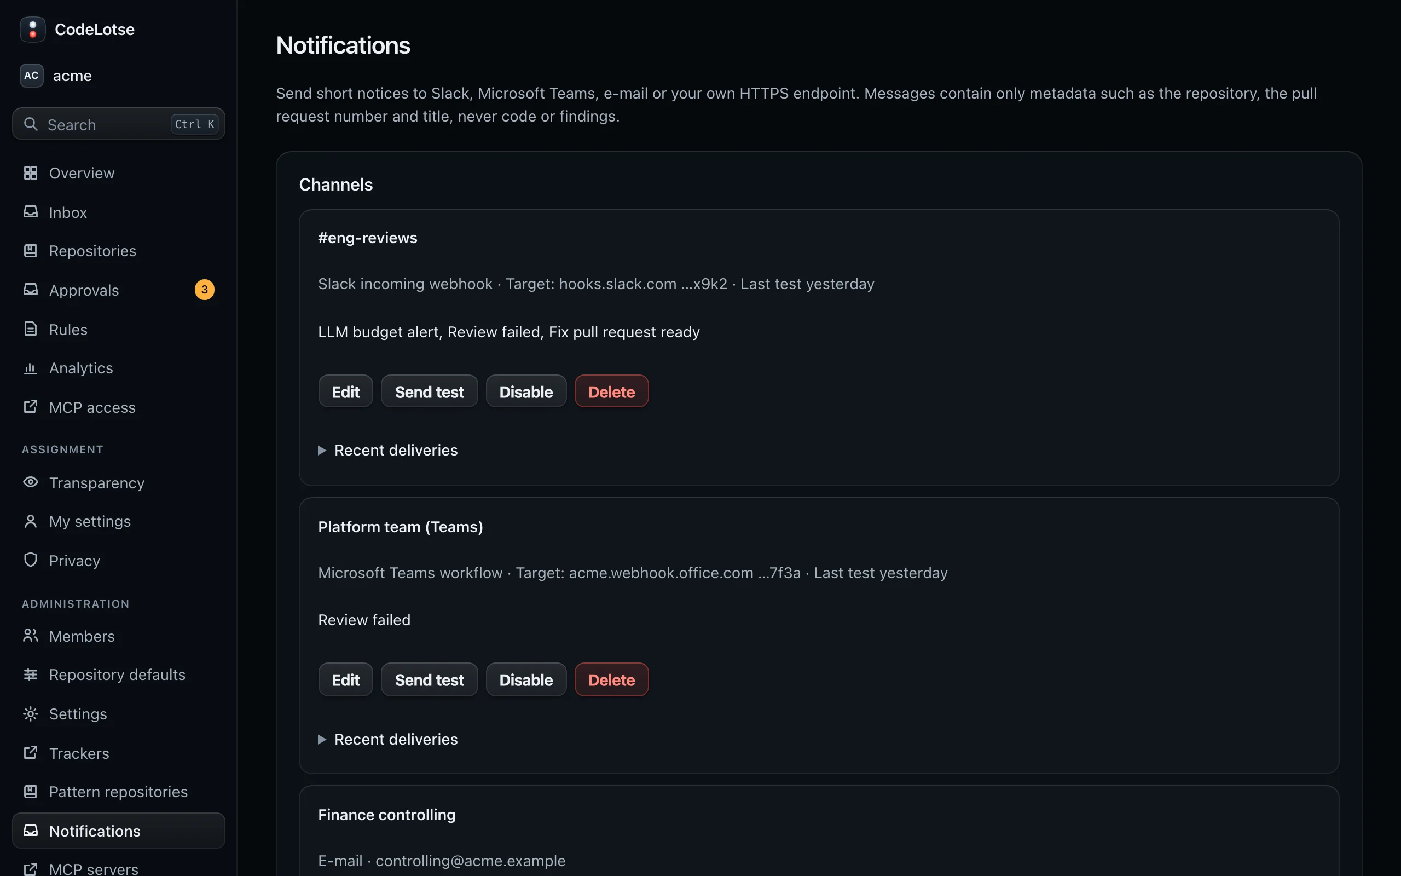1401x876 pixels.
Task: Expand Recent deliveries under Platform team
Action: [x=388, y=739]
